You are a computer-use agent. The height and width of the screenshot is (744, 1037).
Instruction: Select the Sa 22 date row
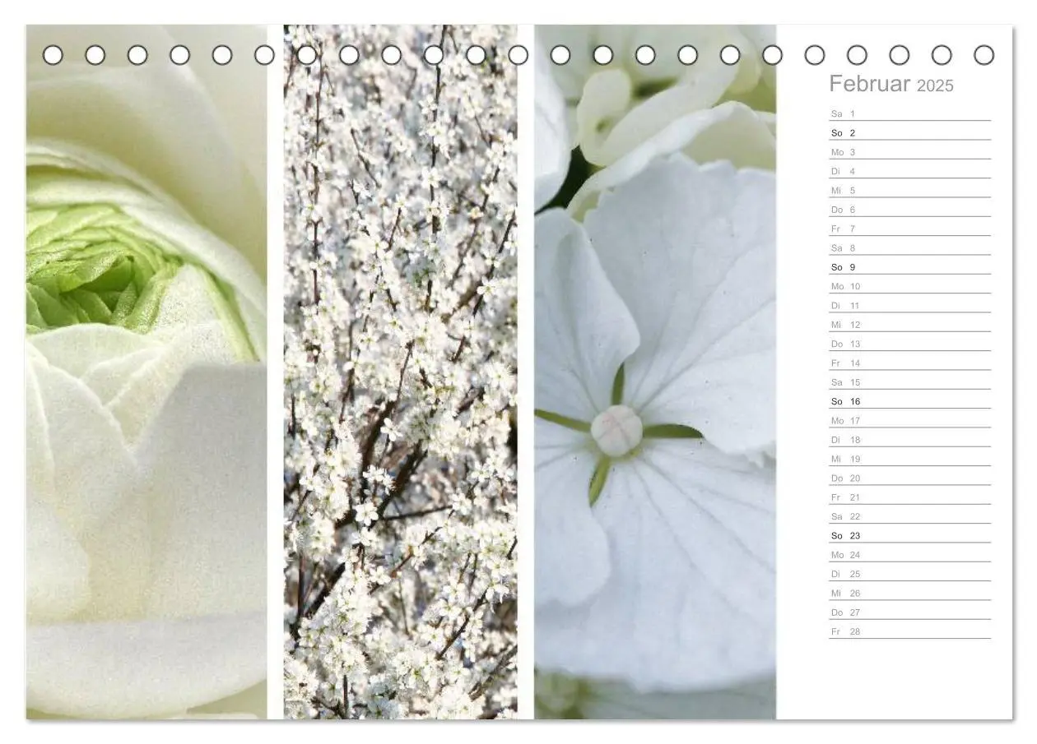[909, 516]
